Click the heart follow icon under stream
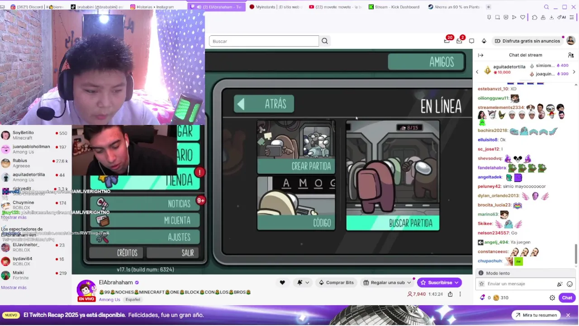 (x=282, y=283)
